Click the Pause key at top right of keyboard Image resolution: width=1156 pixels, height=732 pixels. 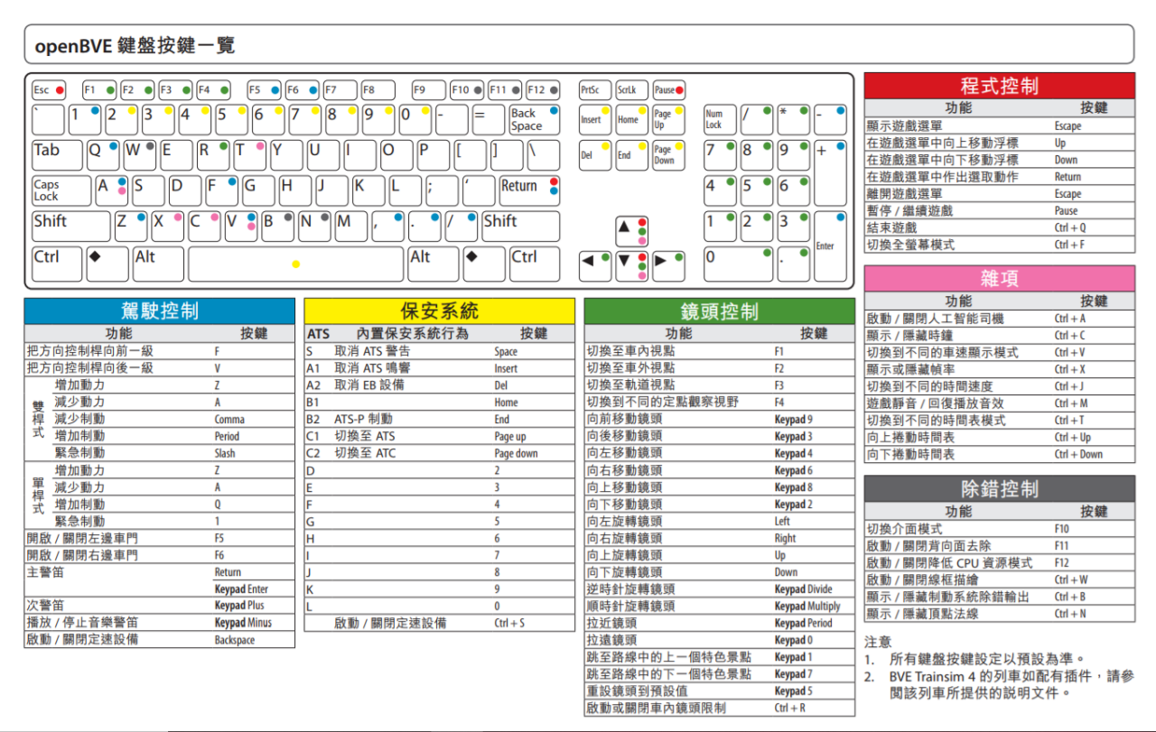[669, 89]
